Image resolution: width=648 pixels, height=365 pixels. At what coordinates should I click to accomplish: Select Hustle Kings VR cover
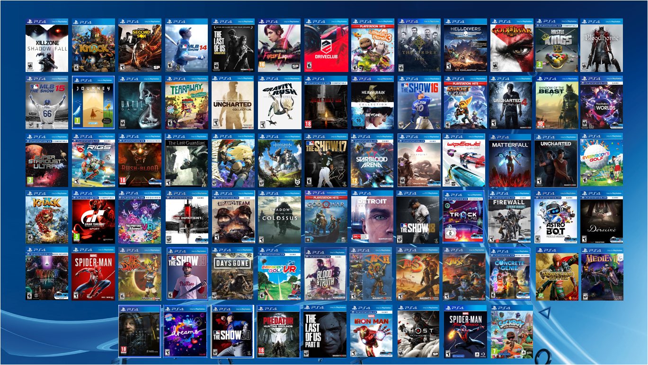pos(557,45)
